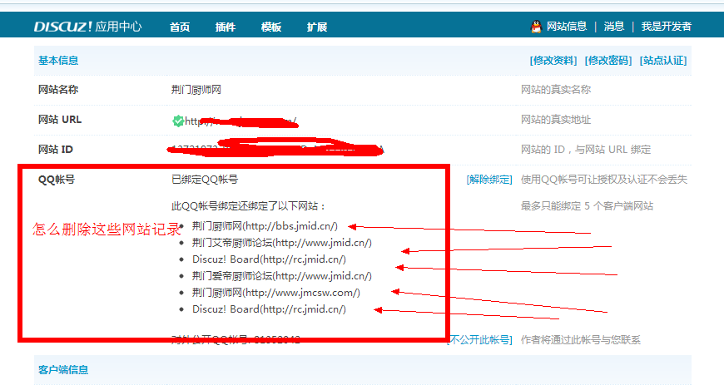Open the 插件 menu item

coord(226,27)
